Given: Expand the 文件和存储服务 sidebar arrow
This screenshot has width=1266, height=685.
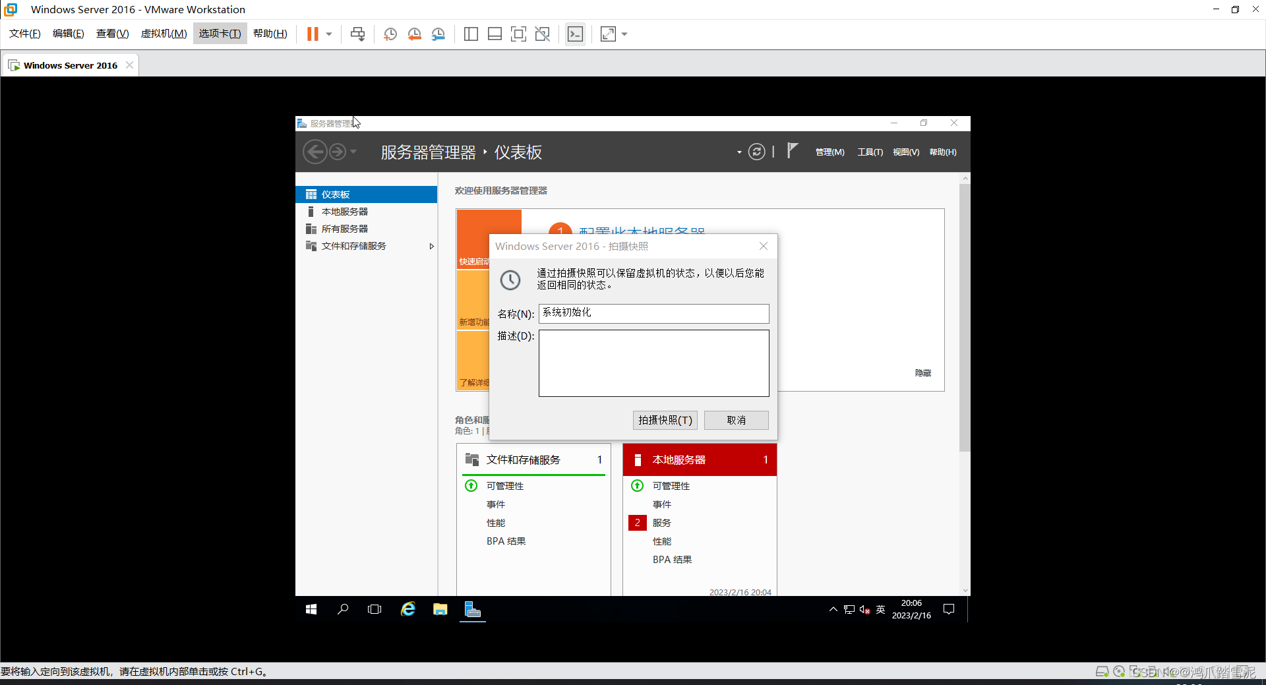Looking at the screenshot, I should [431, 246].
